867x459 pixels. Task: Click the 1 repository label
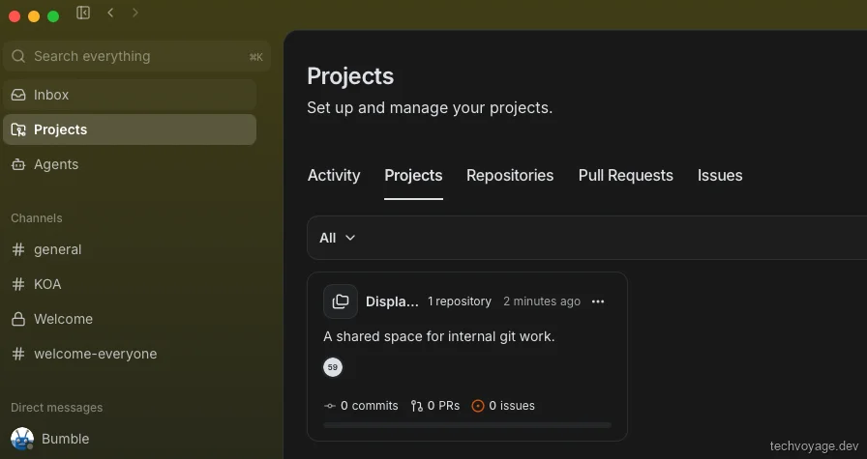(460, 301)
